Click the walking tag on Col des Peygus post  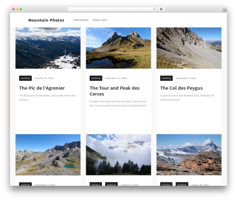(166, 78)
